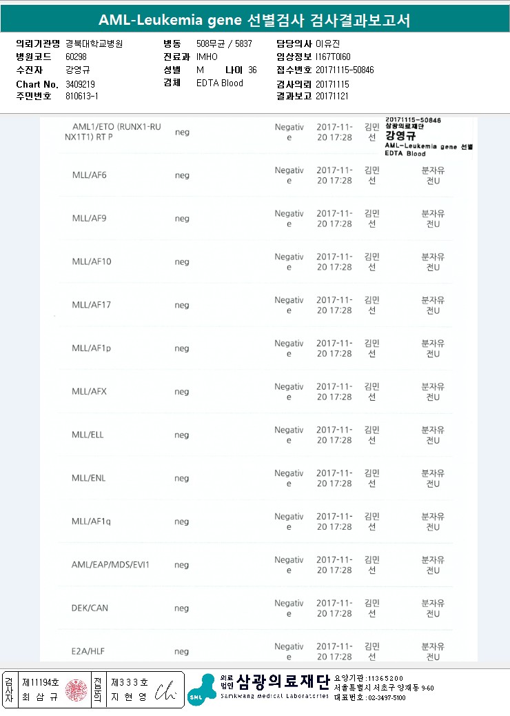Select the MLL/AF9 test name
This screenshot has width=510, height=716.
click(x=90, y=219)
